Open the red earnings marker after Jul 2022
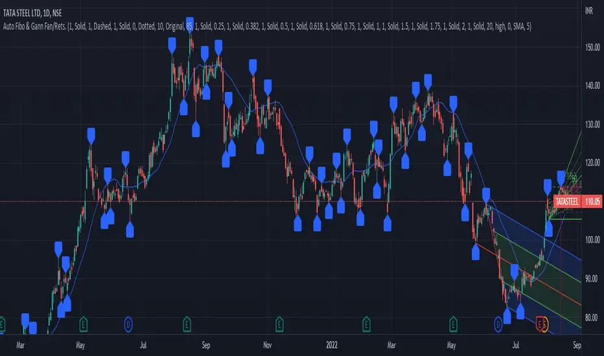Image resolution: width=604 pixels, height=356 pixels. click(x=540, y=324)
